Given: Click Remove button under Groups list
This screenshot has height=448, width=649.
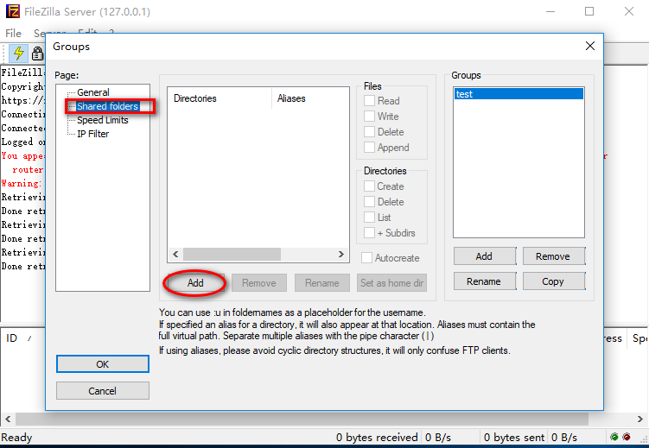Looking at the screenshot, I should click(554, 256).
